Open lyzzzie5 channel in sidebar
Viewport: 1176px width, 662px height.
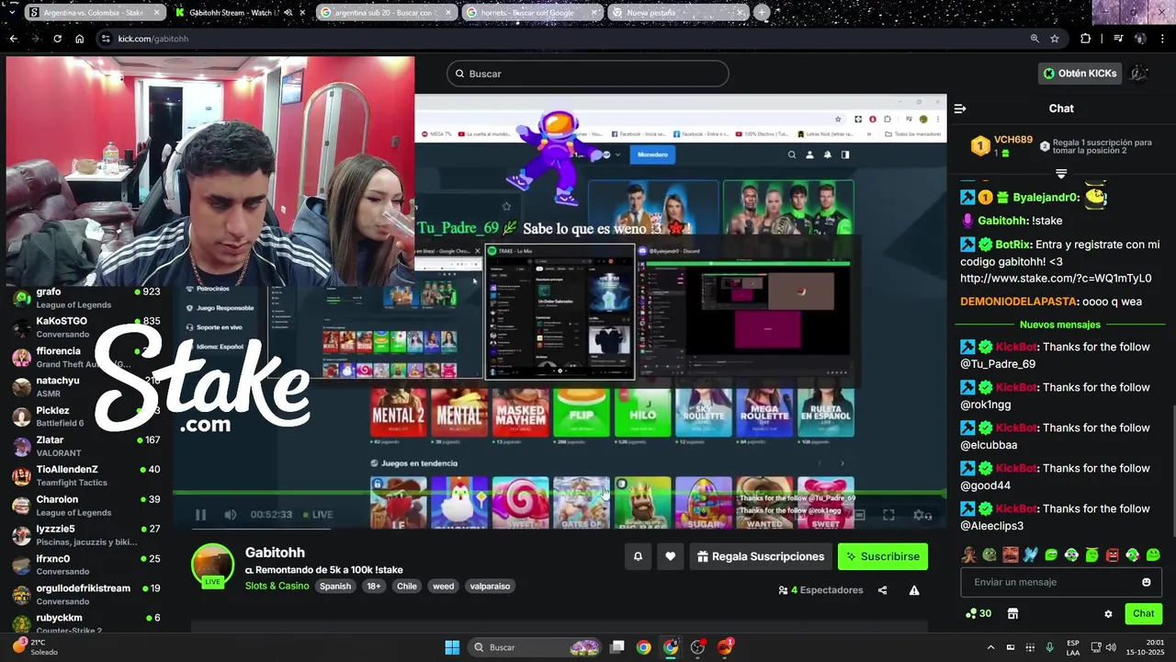[88, 535]
